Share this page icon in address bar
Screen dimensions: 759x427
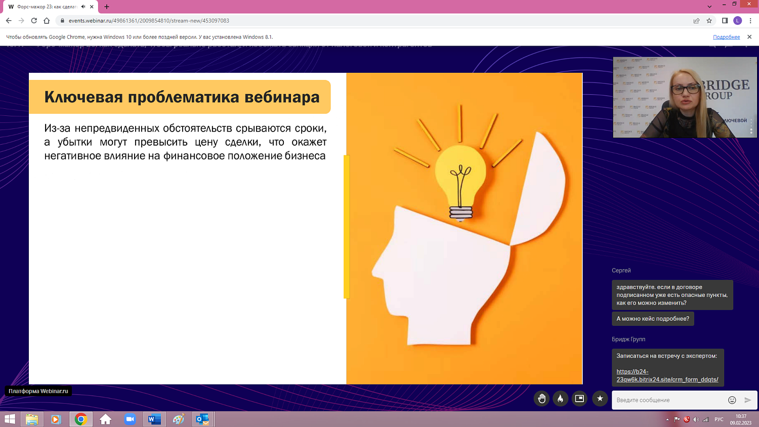click(696, 21)
